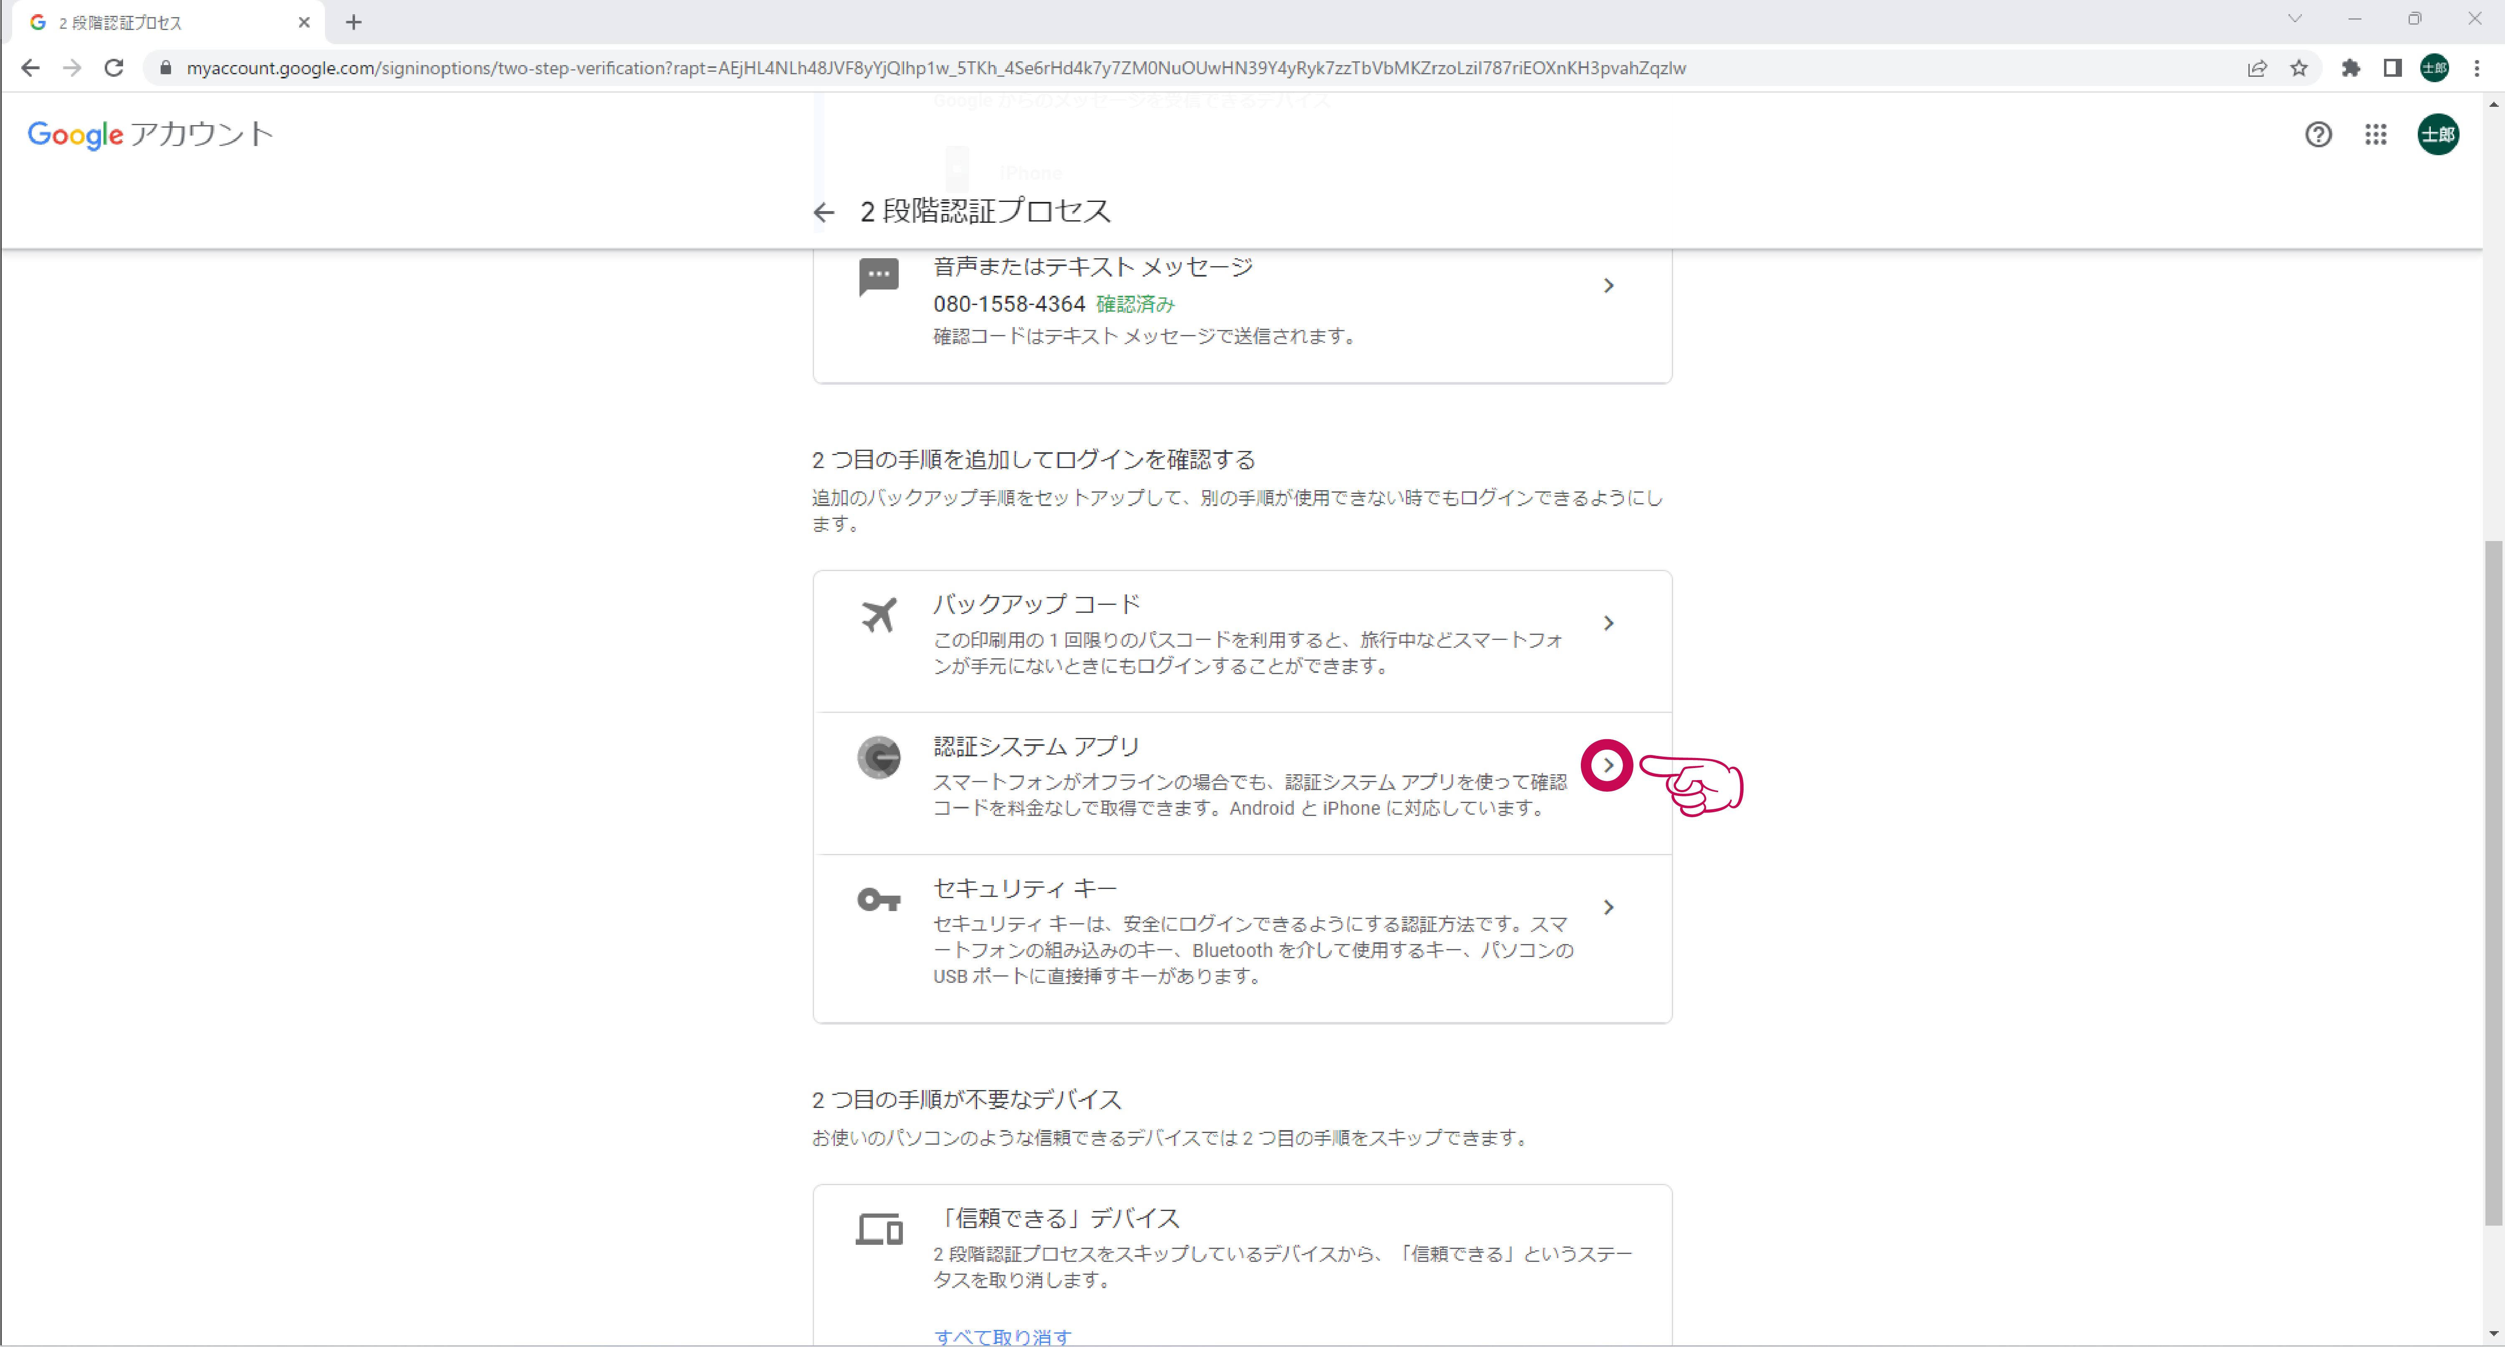Select phone number 080-1558-4364
2505x1347 pixels.
(x=1008, y=305)
